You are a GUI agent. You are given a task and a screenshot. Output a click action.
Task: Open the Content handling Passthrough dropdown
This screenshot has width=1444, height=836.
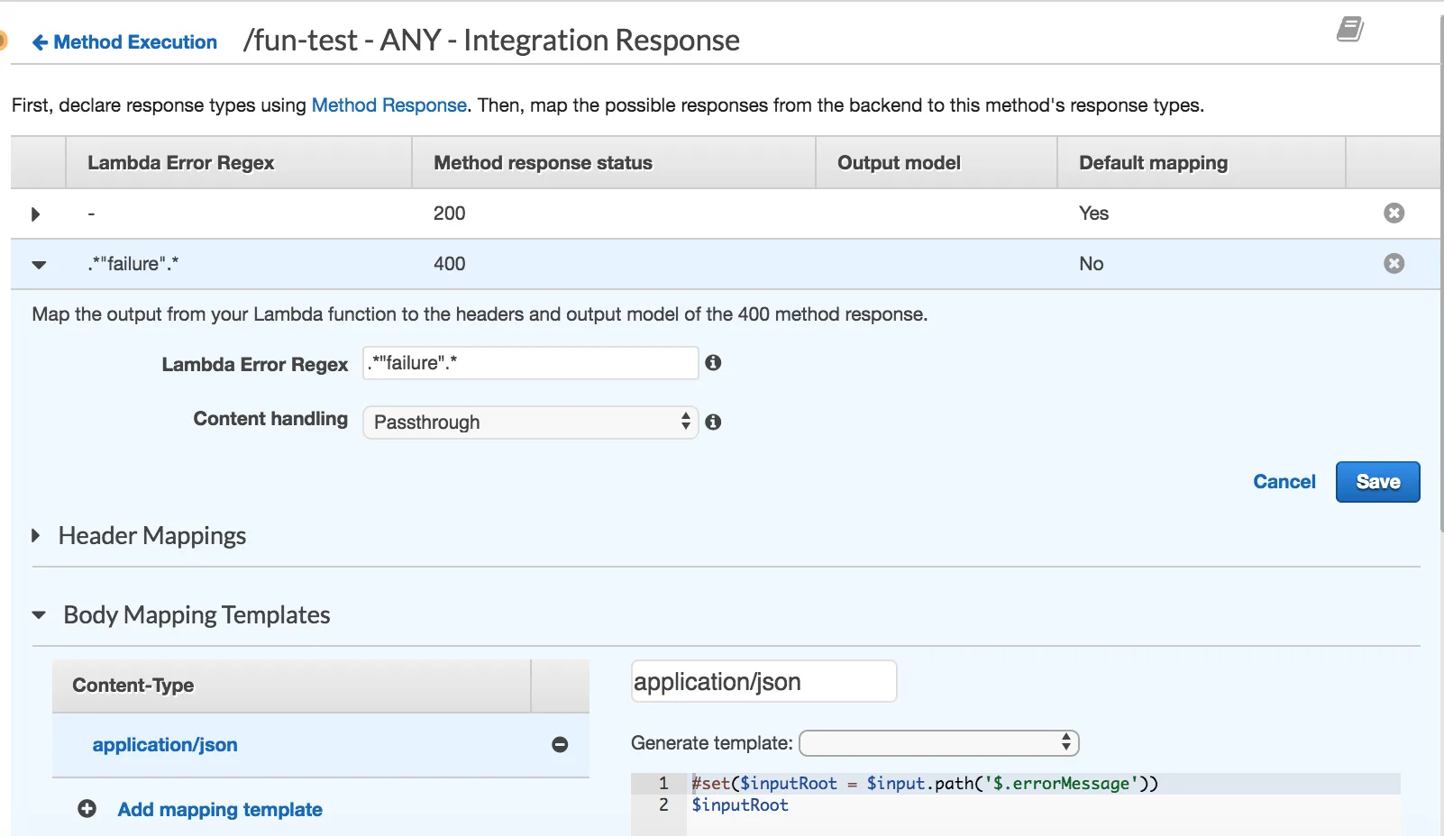click(x=530, y=423)
